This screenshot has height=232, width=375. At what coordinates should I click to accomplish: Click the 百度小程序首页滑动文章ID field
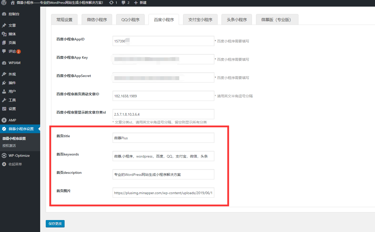(163, 96)
